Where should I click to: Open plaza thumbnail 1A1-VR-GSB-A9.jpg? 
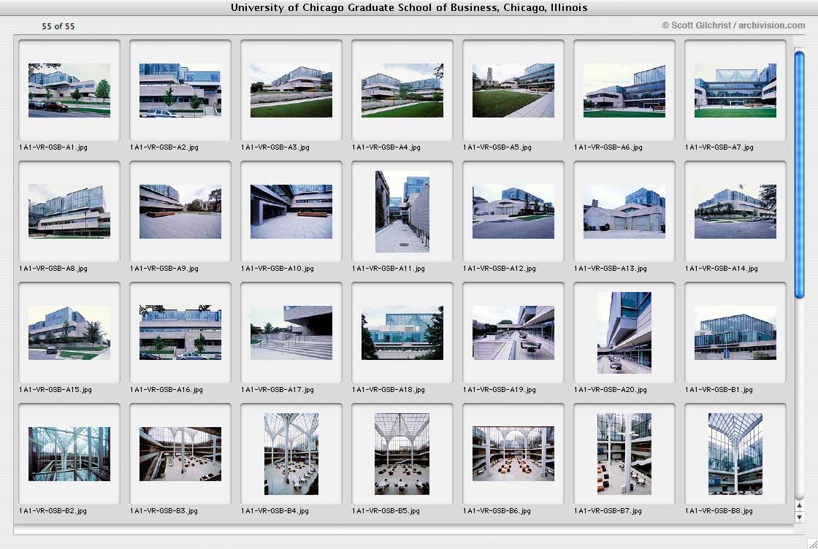coord(180,212)
